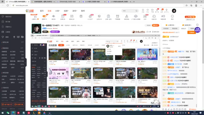Click the PC客户端 button
Viewport: 204px width, 115px height.
190,17
